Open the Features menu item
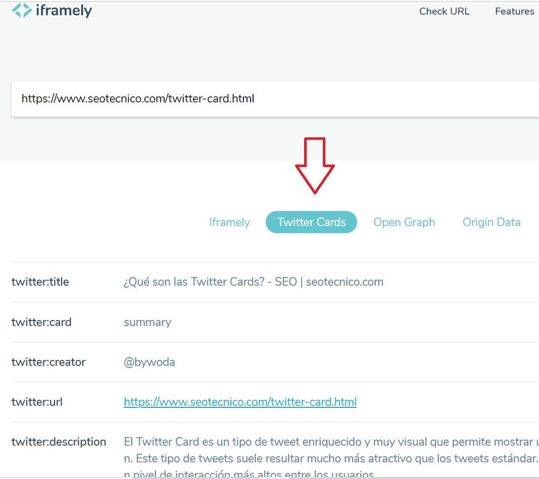539x479 pixels. click(514, 11)
